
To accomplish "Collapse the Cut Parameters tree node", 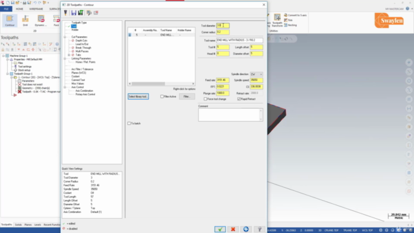I will point(65,37).
